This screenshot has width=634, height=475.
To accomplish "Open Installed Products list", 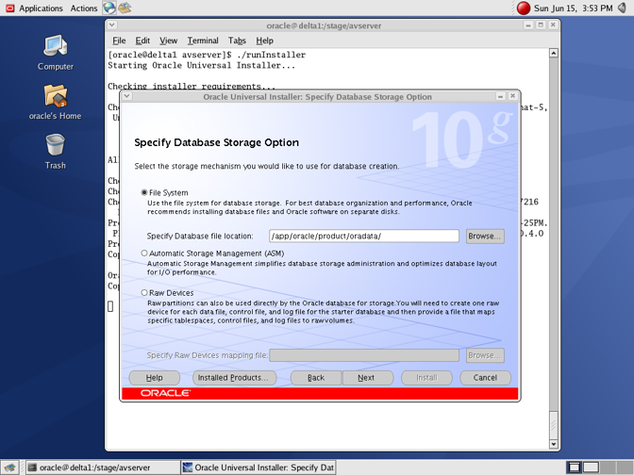I will (235, 378).
